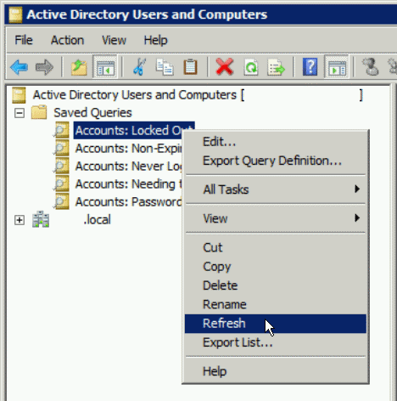Choose Export List... from context menu
The image size is (397, 401).
tap(276, 342)
